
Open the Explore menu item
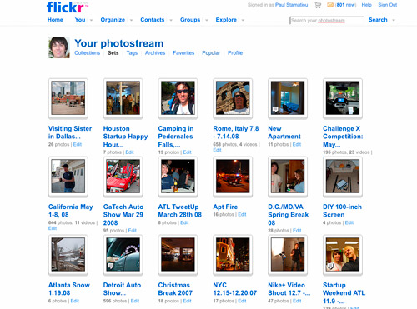226,20
